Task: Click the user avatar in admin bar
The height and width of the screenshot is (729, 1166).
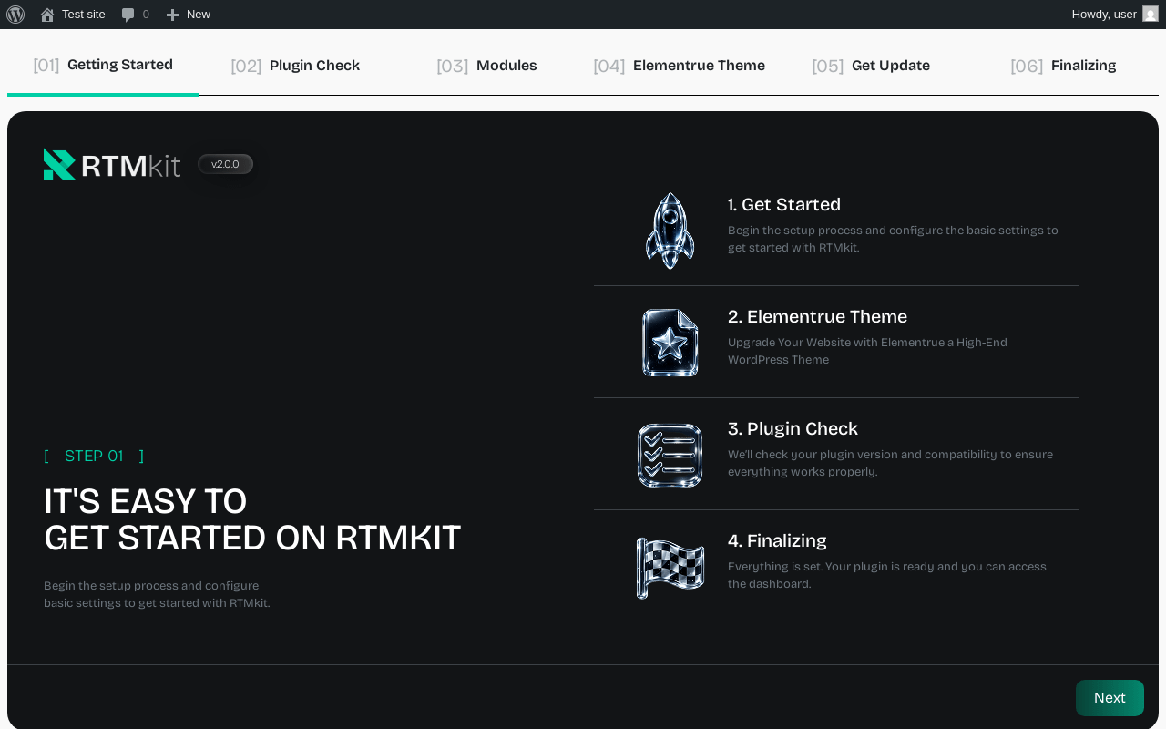Action: pos(1151,15)
